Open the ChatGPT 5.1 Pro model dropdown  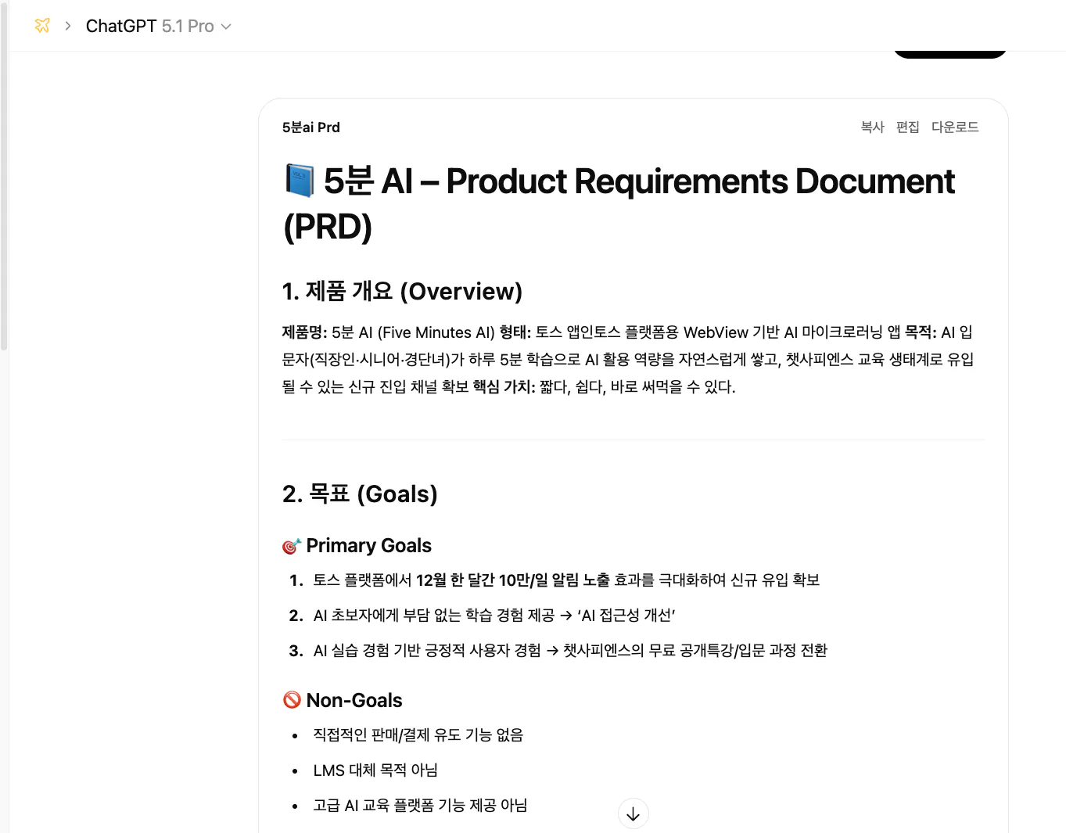tap(158, 26)
